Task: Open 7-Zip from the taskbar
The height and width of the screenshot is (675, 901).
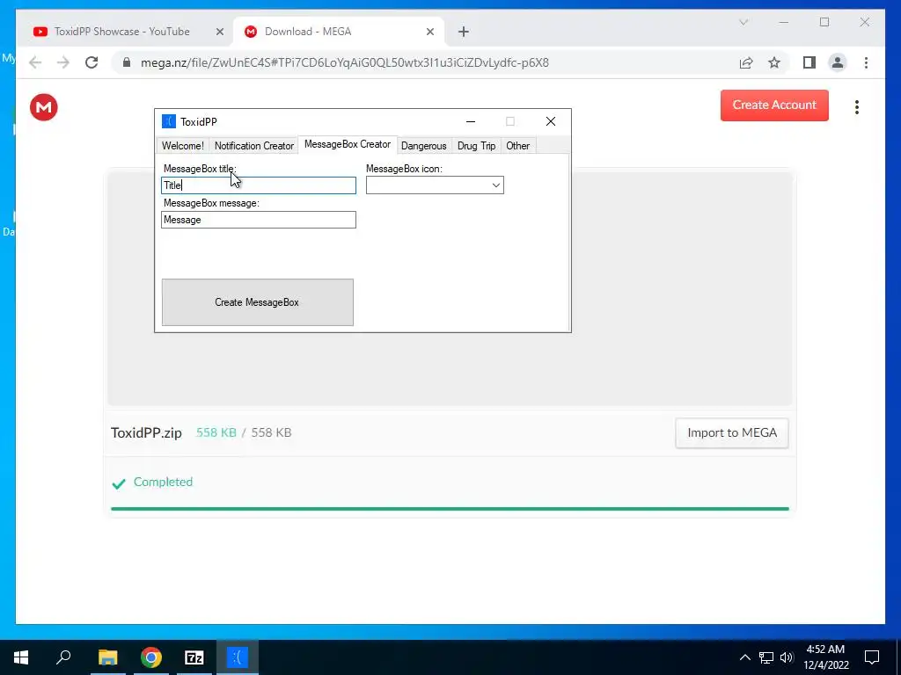Action: [x=194, y=657]
